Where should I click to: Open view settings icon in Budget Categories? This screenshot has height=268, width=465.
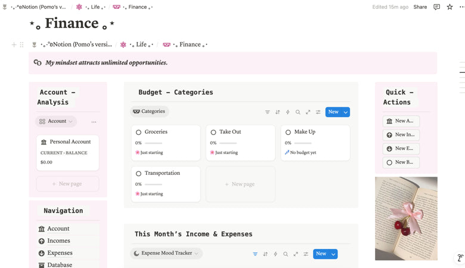(x=318, y=112)
